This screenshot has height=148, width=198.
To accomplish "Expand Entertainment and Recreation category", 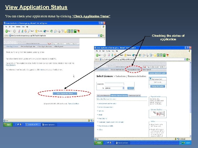I will coord(108,104).
